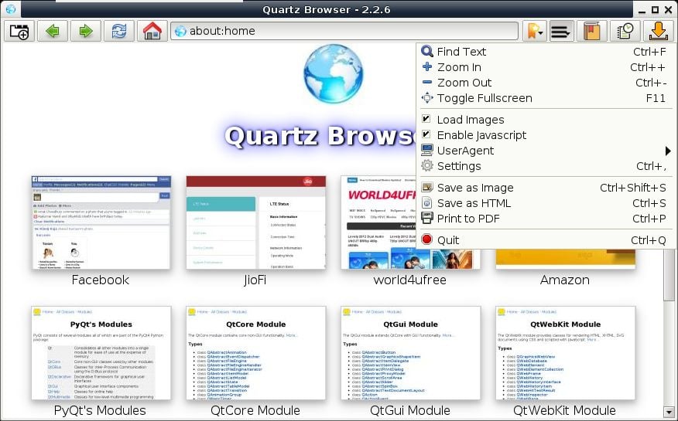Viewport: 678px width, 421px height.
Task: Select Find Text from the menu
Action: coord(546,52)
